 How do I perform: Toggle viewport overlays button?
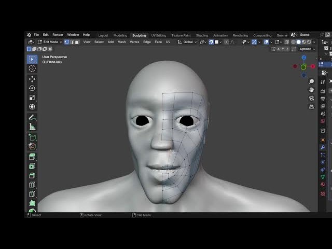point(266,42)
